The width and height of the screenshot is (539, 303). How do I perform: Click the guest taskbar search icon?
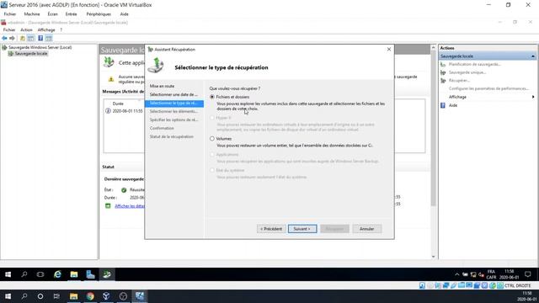click(24, 274)
